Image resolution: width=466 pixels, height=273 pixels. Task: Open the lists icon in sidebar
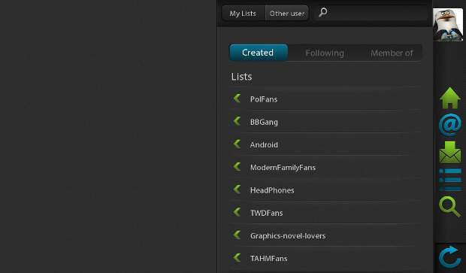(450, 180)
